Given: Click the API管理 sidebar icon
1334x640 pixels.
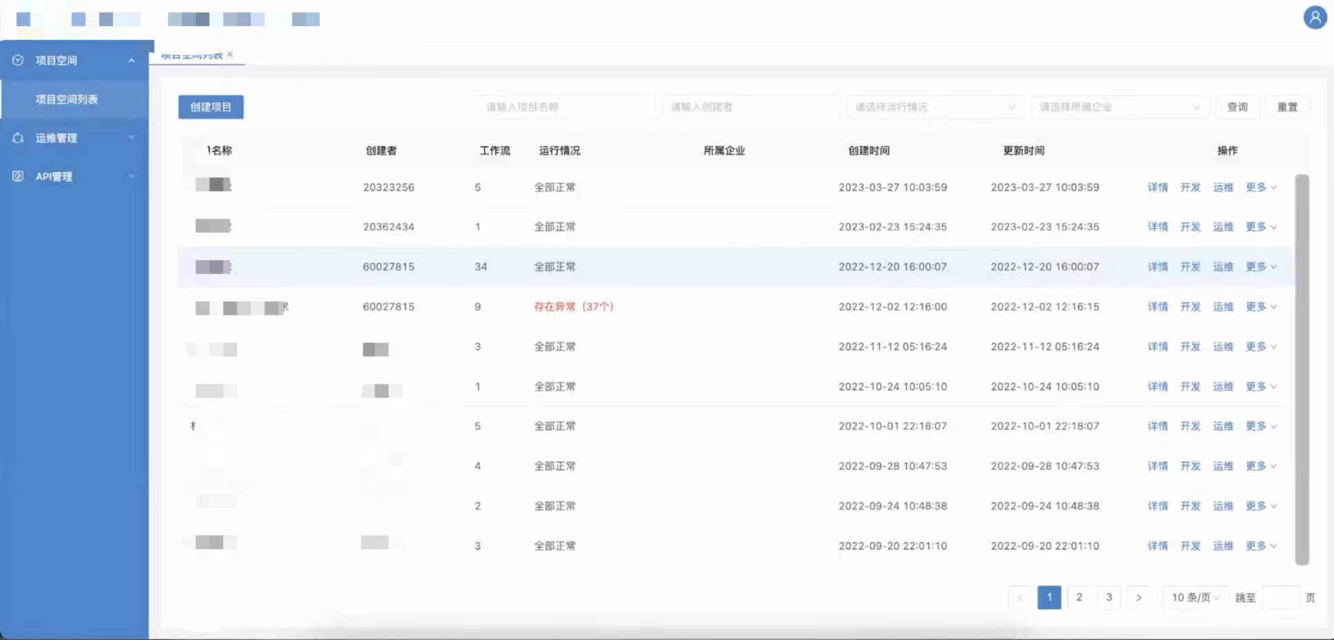Looking at the screenshot, I should [x=19, y=176].
